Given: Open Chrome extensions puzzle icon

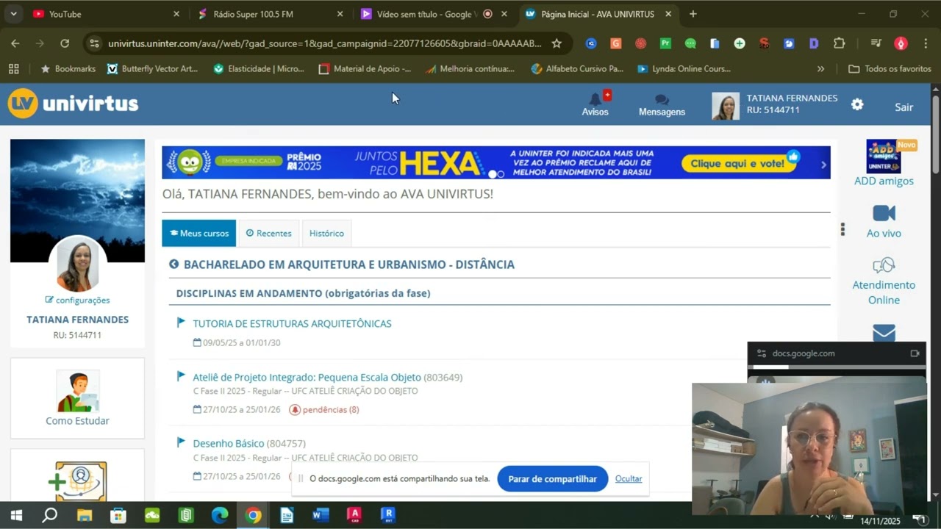Looking at the screenshot, I should [x=839, y=43].
